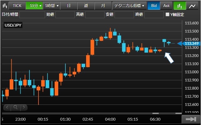Click the 日付/時間 field
The width and height of the screenshot is (201, 125).
tap(32, 14)
